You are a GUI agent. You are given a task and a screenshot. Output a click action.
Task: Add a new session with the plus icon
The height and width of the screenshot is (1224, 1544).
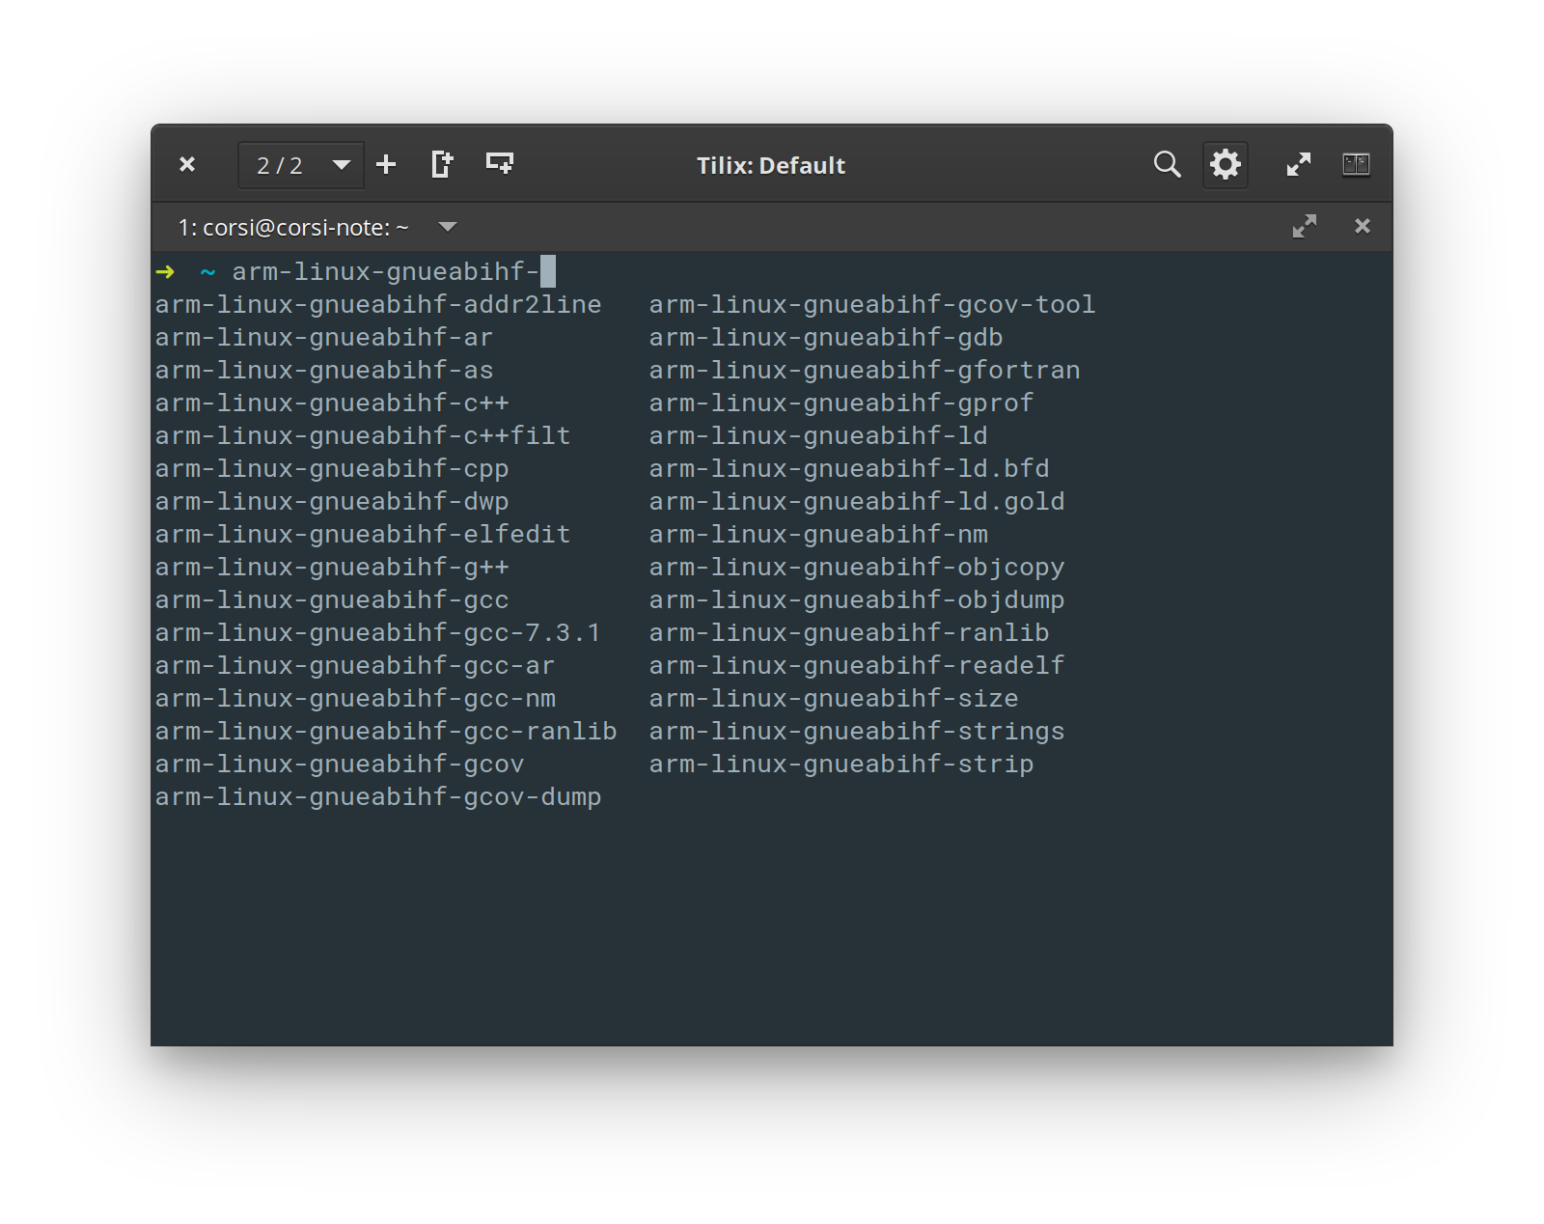coord(386,165)
